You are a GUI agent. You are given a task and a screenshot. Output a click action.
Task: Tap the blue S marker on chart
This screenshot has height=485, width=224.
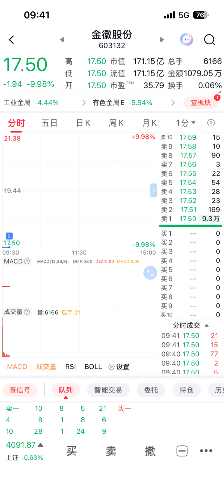click(x=9, y=236)
